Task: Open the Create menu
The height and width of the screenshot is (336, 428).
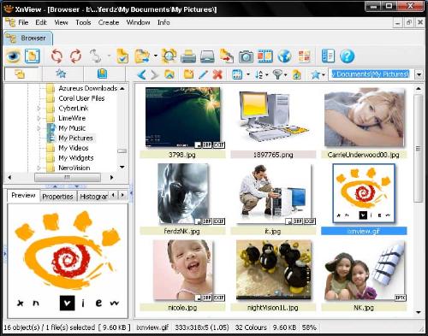Action: [x=109, y=22]
